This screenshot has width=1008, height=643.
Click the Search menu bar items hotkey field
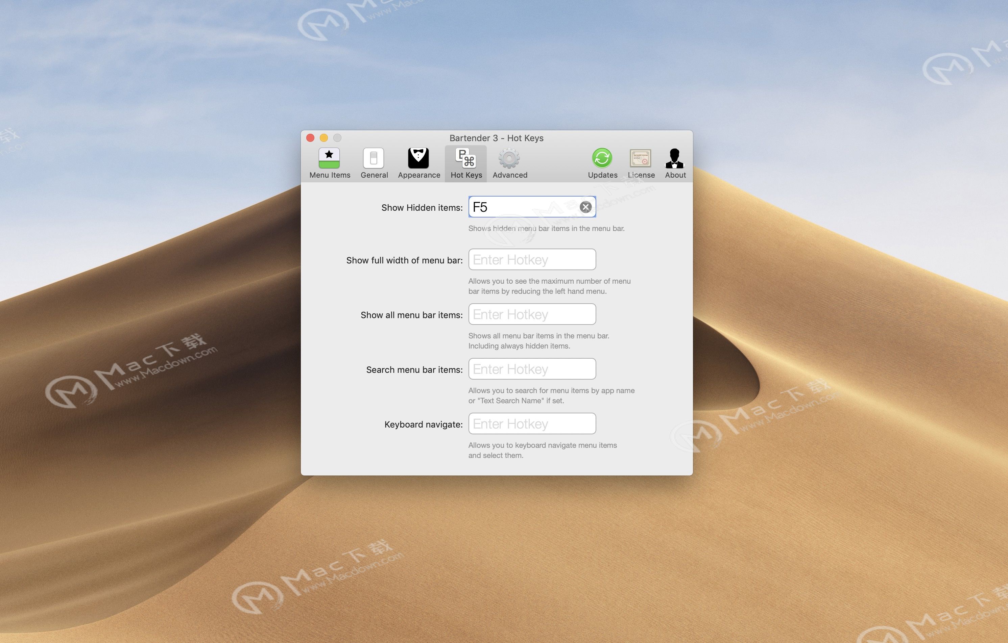tap(532, 369)
